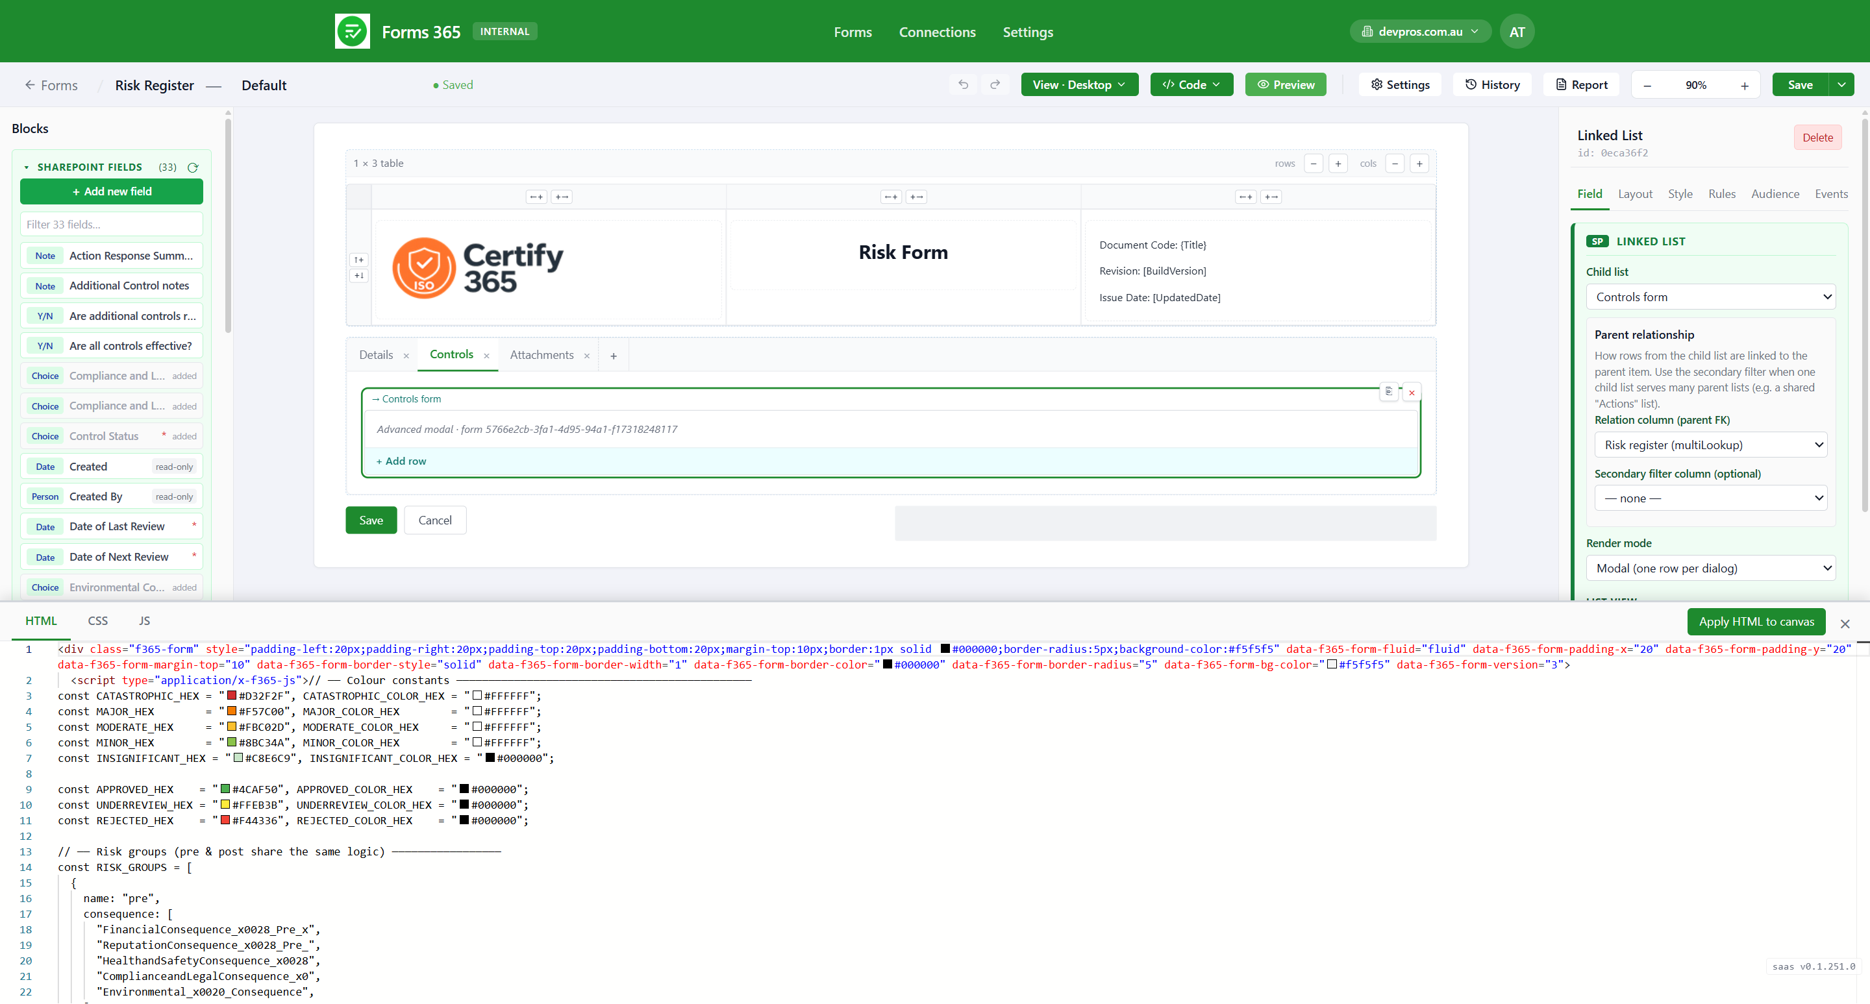Viewport: 1870px width, 1004px height.
Task: Click the green canvas Save button
Action: [x=371, y=520]
